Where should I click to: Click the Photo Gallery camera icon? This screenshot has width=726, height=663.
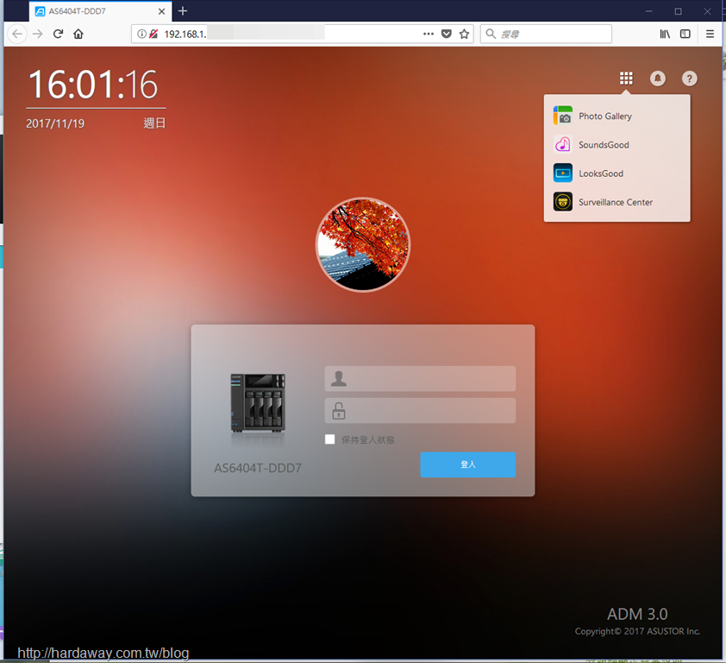[562, 116]
